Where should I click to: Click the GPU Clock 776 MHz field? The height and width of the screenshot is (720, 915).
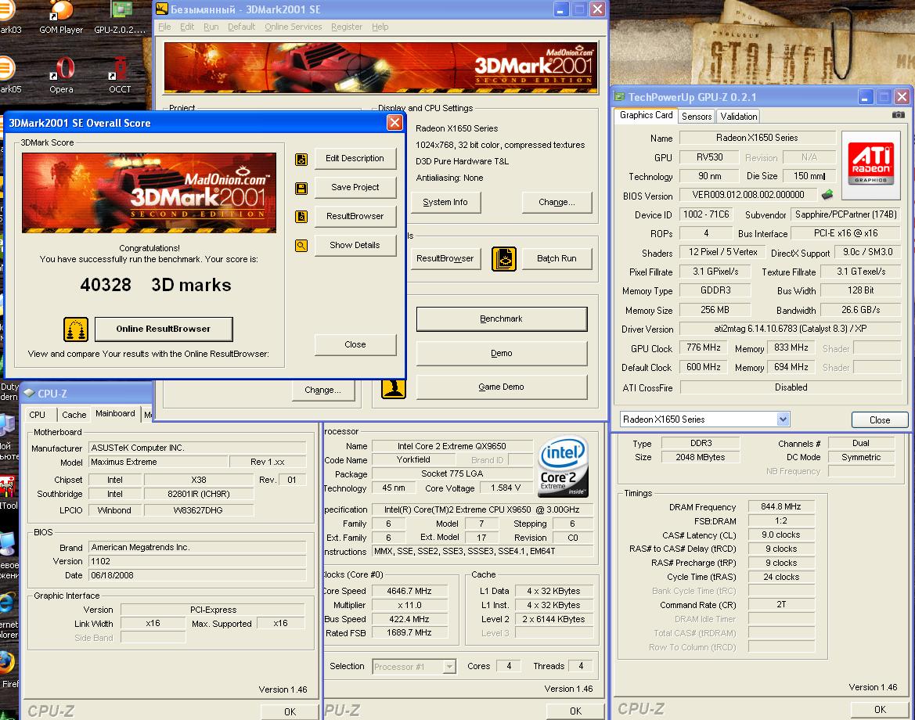coord(703,347)
